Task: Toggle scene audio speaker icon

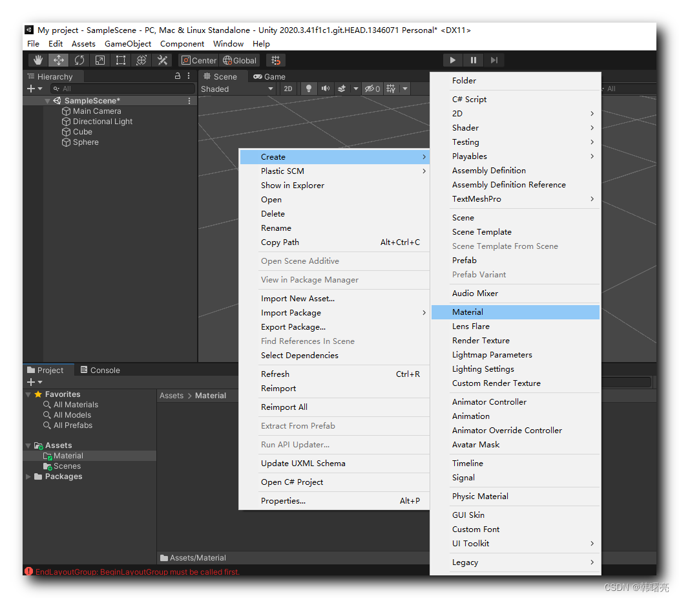Action: click(x=325, y=89)
